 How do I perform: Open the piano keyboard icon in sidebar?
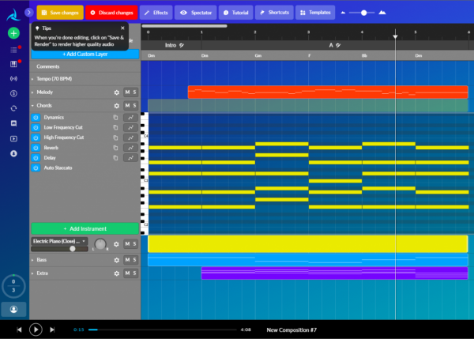[13, 64]
